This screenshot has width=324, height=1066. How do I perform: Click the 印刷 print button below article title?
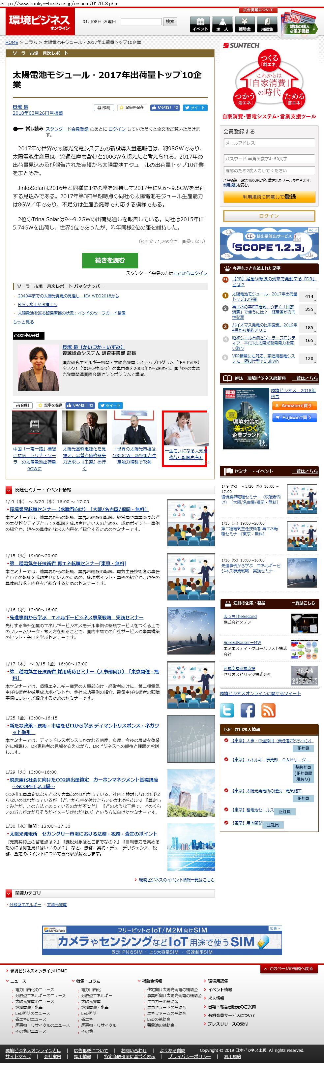(x=104, y=107)
